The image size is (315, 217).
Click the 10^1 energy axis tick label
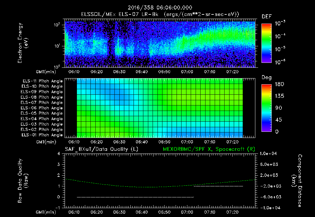click(57, 46)
